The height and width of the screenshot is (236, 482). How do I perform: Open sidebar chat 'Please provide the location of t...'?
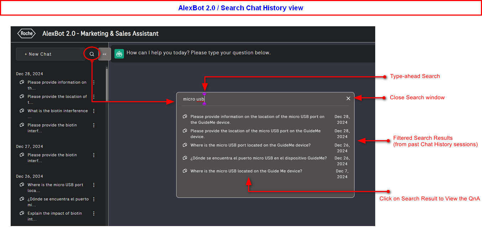(x=57, y=99)
